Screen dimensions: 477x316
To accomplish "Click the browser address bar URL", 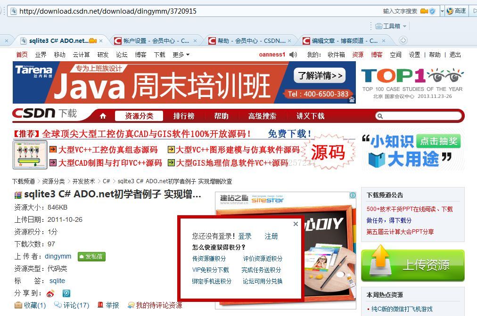I will point(108,11).
